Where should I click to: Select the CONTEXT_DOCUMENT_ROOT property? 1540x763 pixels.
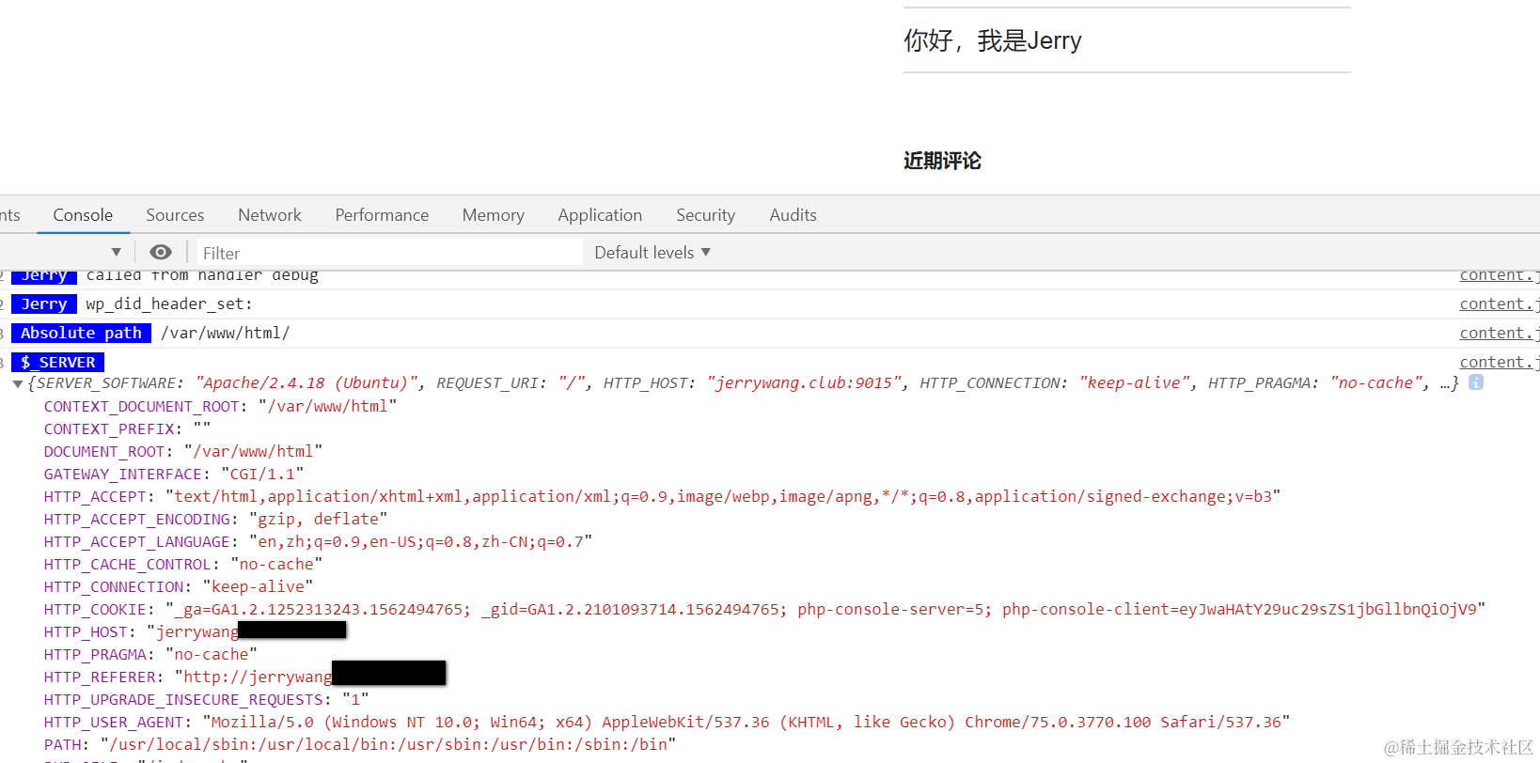(221, 406)
